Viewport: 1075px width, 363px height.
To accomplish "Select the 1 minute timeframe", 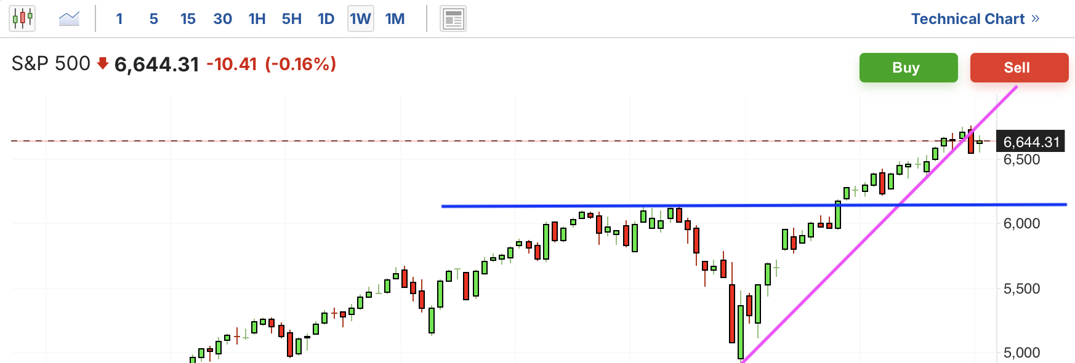I will coord(119,19).
